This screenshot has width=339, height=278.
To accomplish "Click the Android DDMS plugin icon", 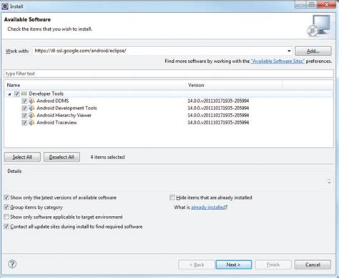I will pyautogui.click(x=31, y=101).
